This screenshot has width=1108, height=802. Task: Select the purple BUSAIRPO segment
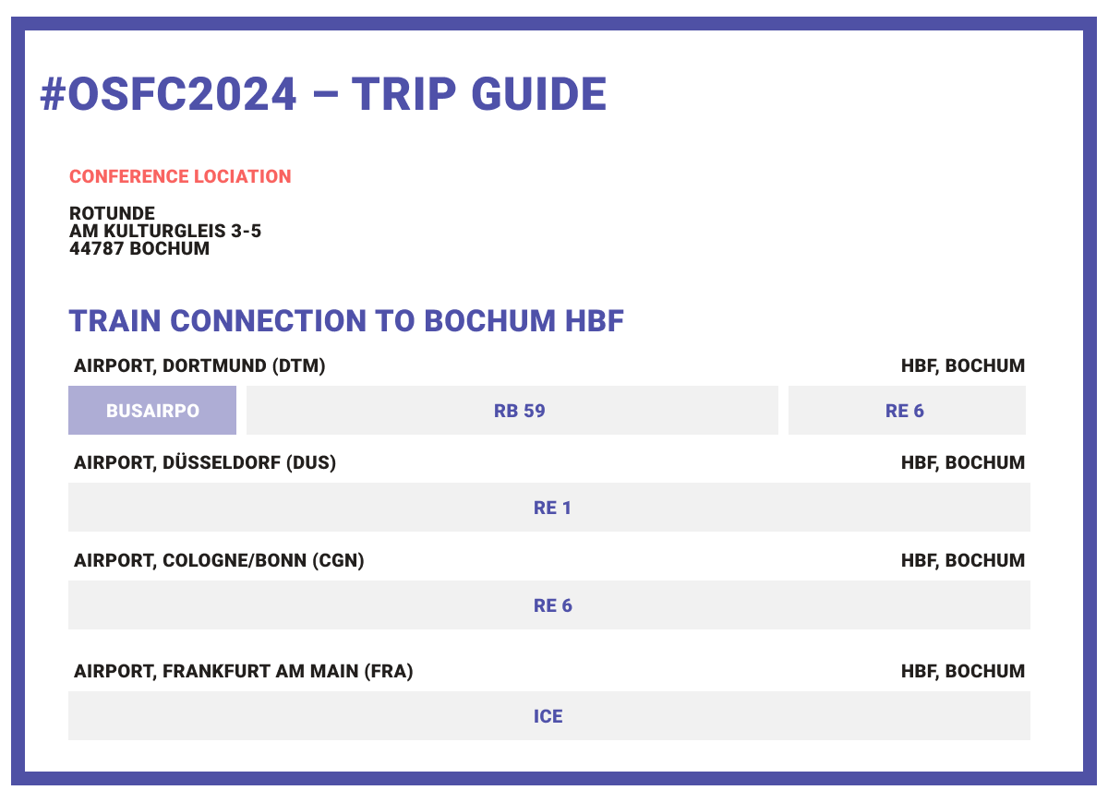pos(152,411)
